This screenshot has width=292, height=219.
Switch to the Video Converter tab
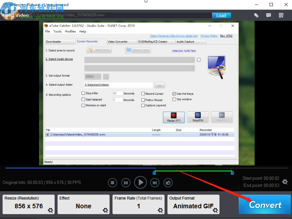(x=122, y=42)
